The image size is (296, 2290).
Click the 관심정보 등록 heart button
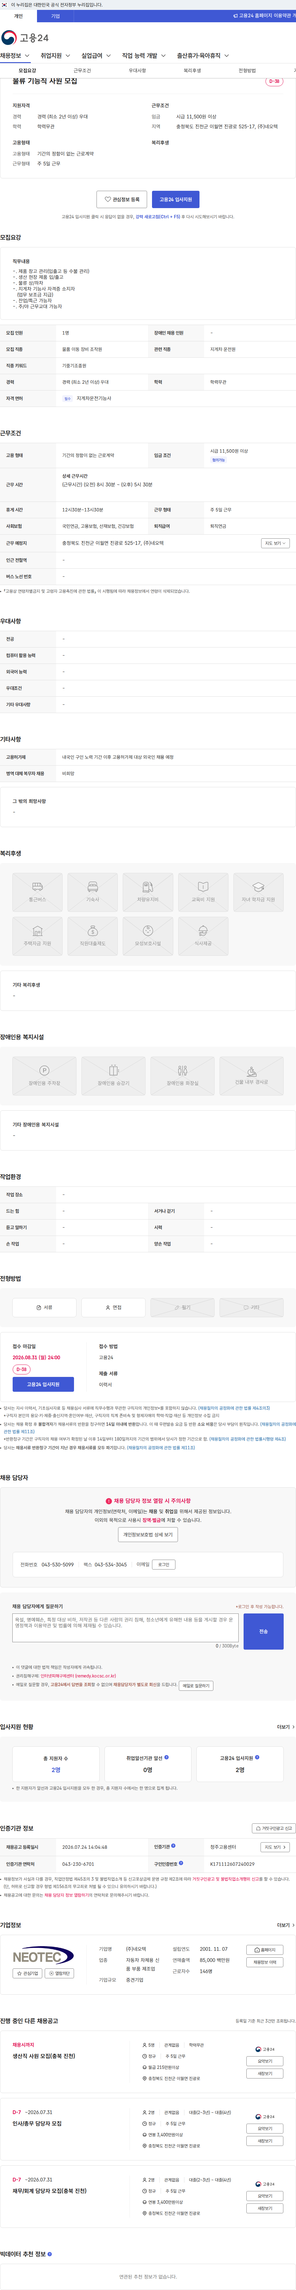121,199
